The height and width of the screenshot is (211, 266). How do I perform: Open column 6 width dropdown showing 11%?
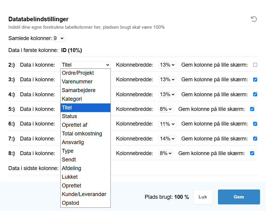tap(167, 124)
